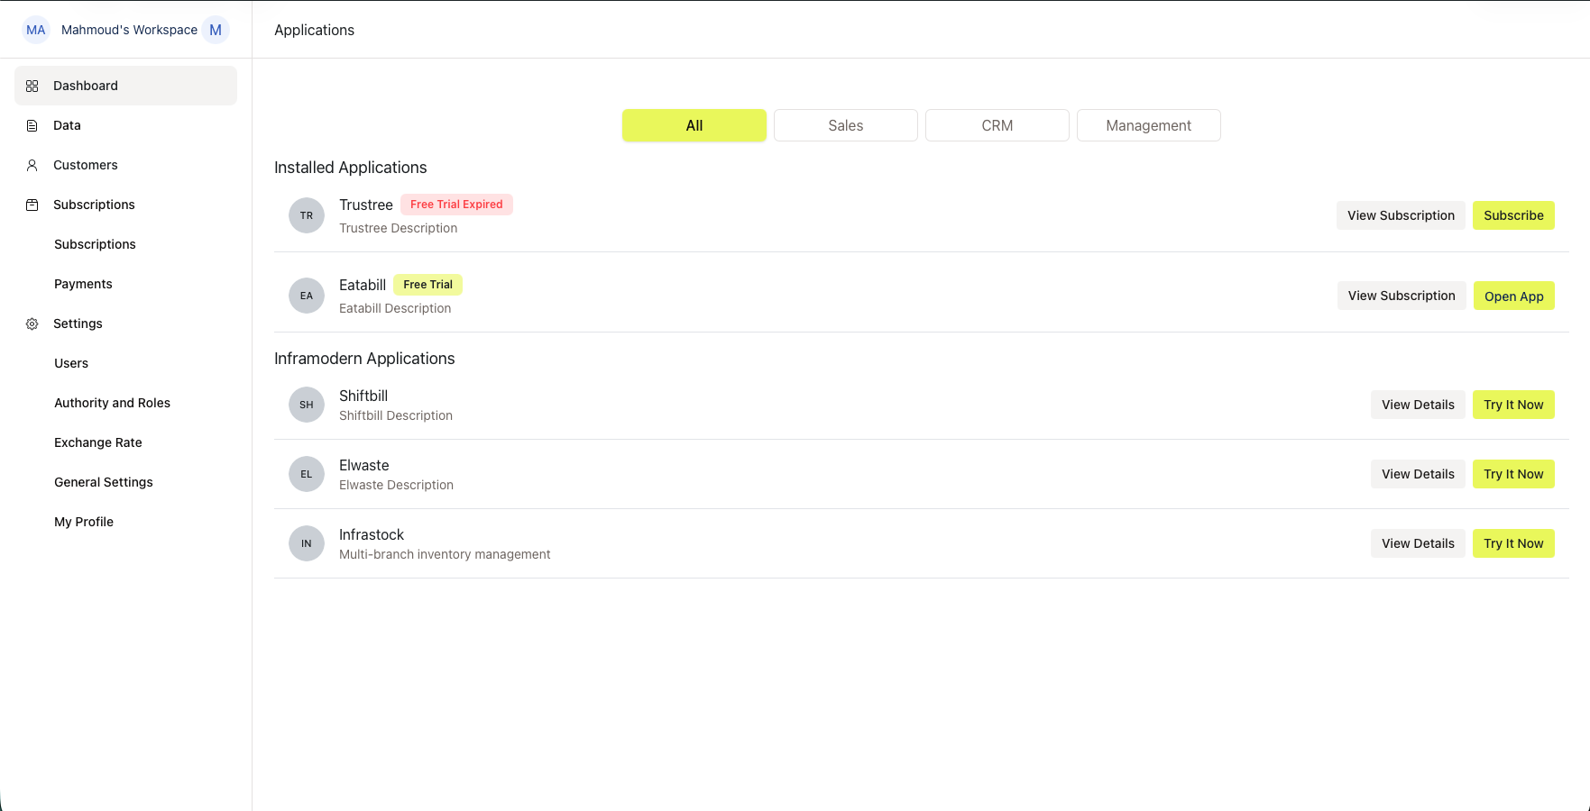Open Dashboard in the sidebar
This screenshot has height=811, width=1590.
tap(125, 86)
